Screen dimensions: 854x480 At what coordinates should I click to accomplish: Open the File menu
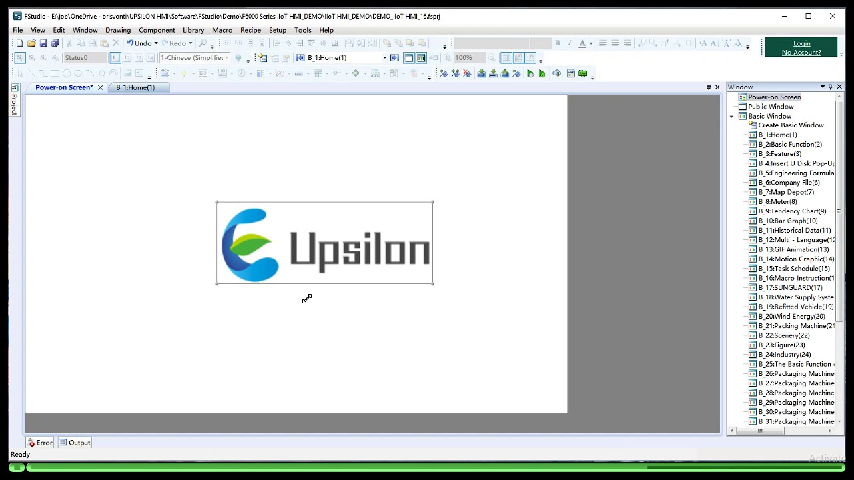coord(18,30)
